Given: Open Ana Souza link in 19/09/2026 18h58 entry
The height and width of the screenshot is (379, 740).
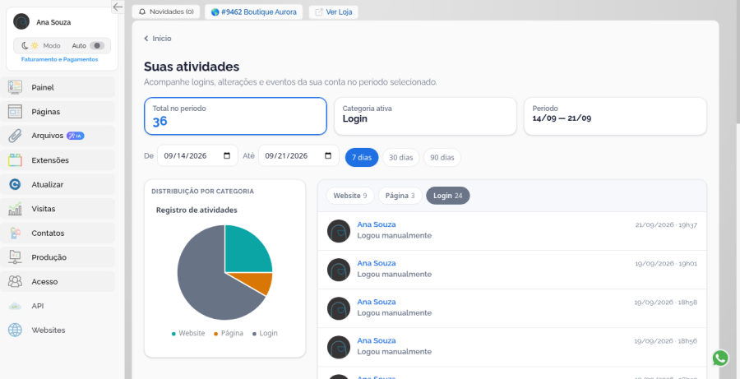Looking at the screenshot, I should click(376, 302).
